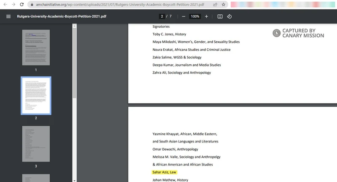Click the share page icon
This screenshot has width=337, height=182.
[215, 5]
